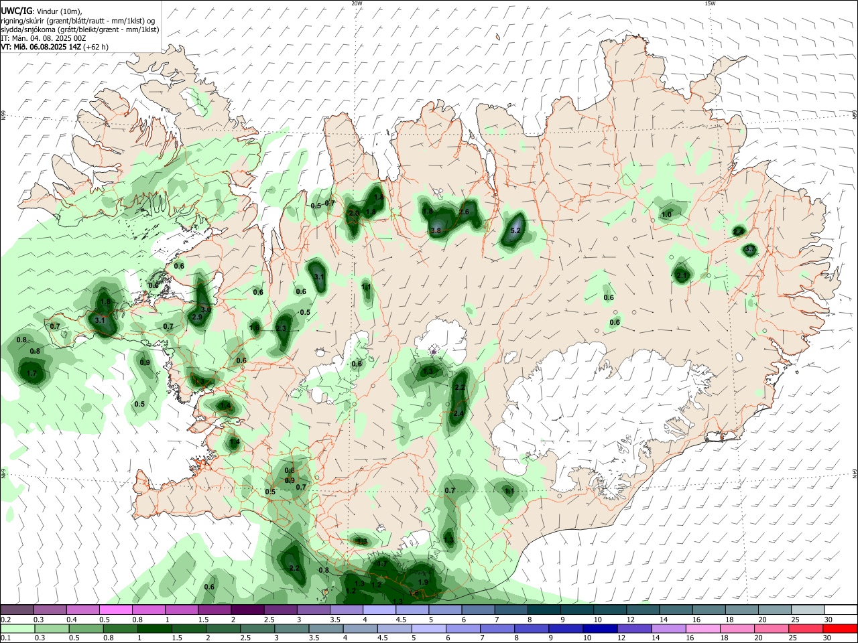Click the crimson 25 swatch in rain legend
Screen dimensions: 858x643
tap(807, 628)
